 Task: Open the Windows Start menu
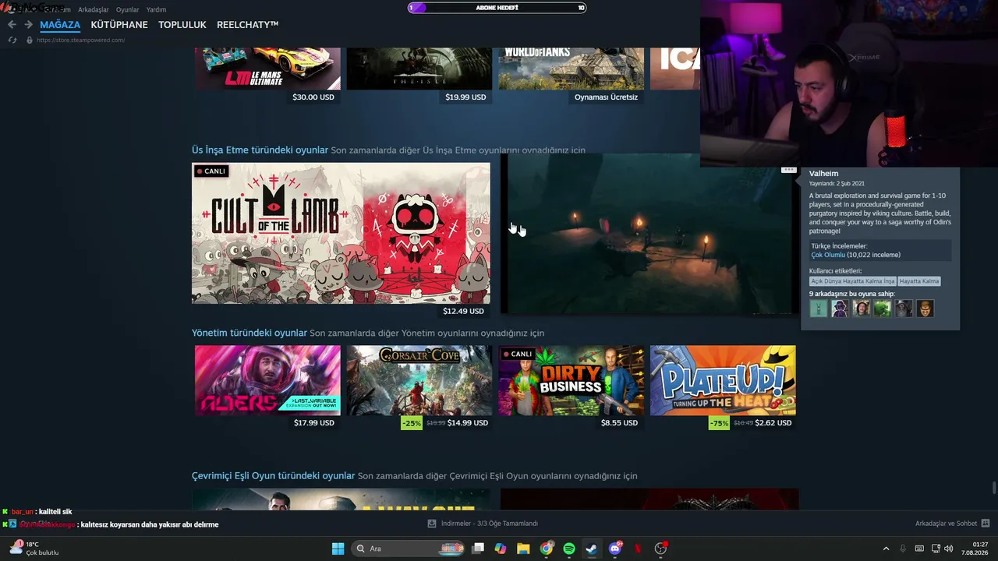(338, 549)
